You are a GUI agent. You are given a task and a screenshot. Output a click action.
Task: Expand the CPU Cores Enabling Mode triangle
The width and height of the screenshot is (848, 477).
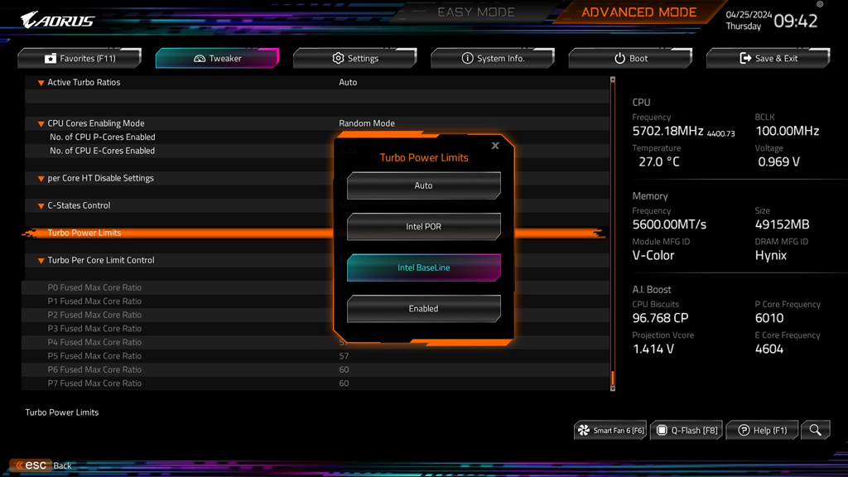click(41, 124)
